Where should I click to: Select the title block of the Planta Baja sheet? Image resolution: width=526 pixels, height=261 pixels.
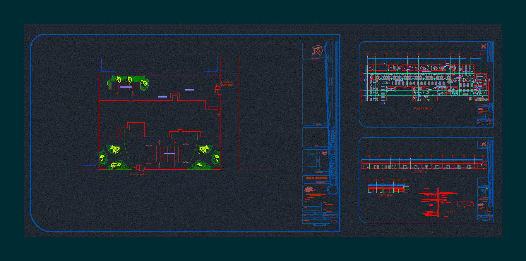coord(485,114)
